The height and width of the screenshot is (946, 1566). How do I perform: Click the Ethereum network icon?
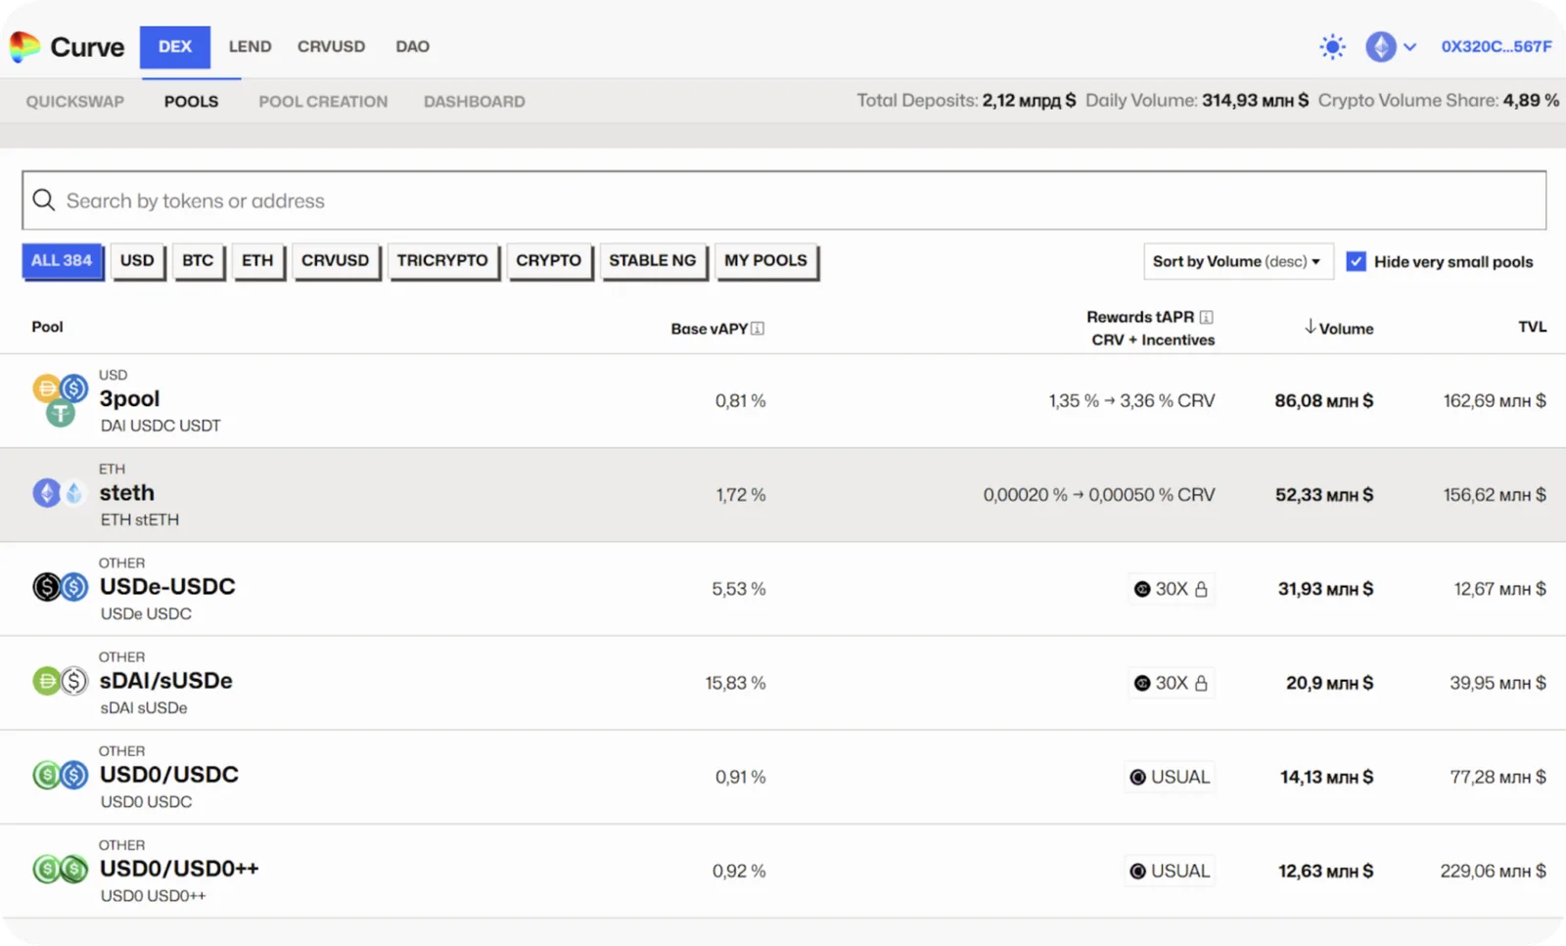click(x=1381, y=46)
